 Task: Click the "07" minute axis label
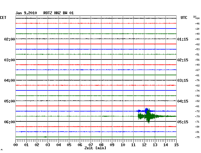pyautogui.click(x=91, y=145)
